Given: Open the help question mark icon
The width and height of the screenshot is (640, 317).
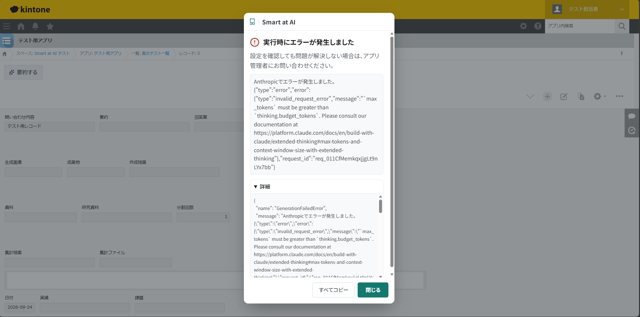Looking at the screenshot, I should point(538,26).
